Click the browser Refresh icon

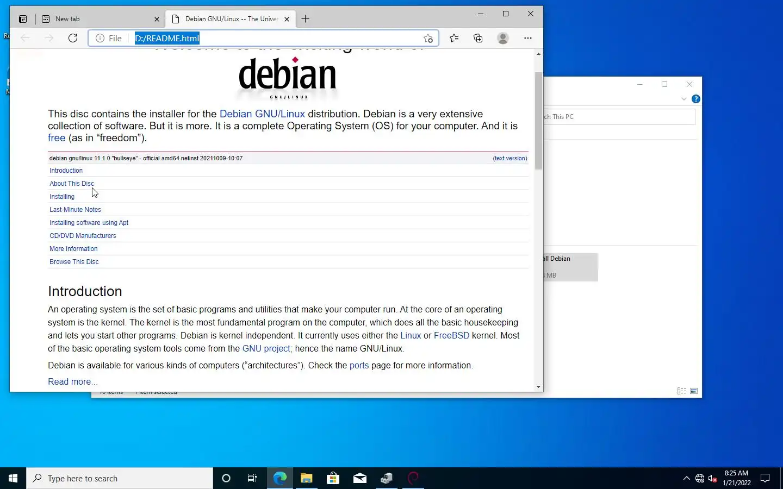click(73, 38)
